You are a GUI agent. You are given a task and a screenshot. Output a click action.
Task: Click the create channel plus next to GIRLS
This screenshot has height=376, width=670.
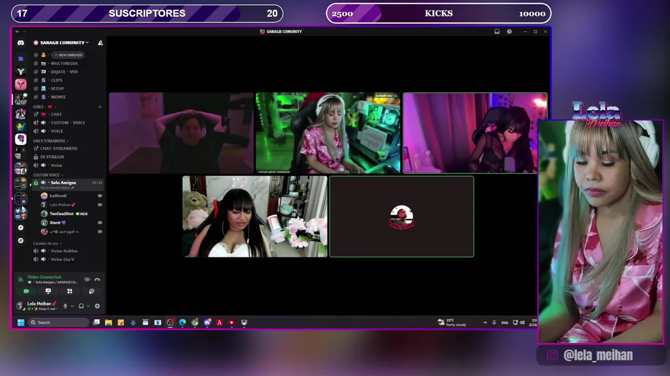click(100, 107)
